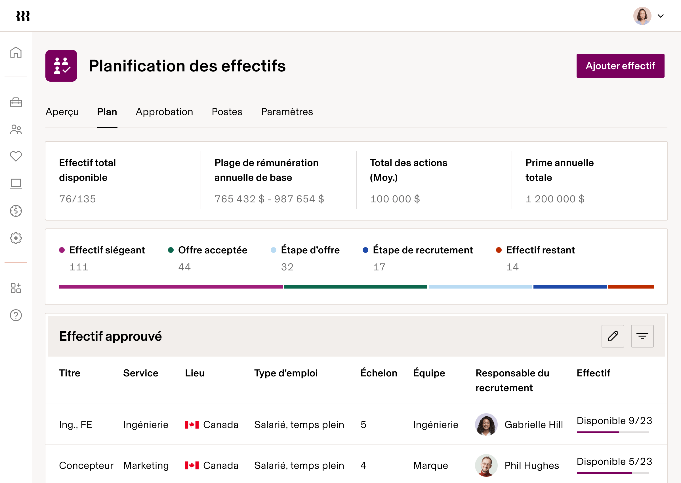
Task: Switch to the Approbation tab
Action: 164,112
